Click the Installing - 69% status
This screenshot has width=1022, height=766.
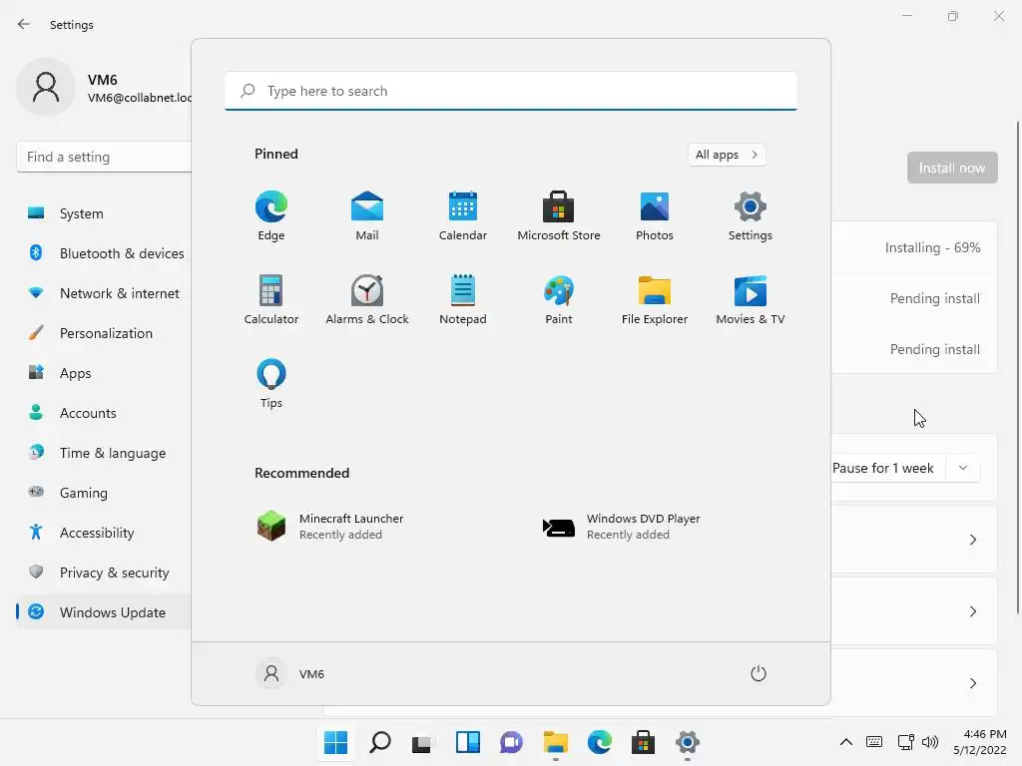coord(932,247)
